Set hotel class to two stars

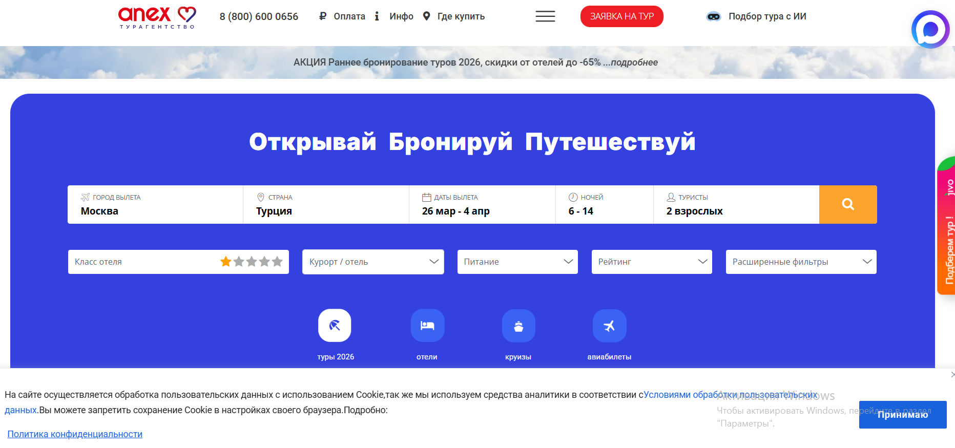239,262
